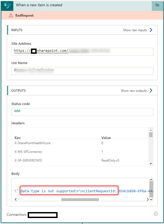Click the Headers table down scroll arrow
The height and width of the screenshot is (224, 164).
pyautogui.click(x=151, y=164)
